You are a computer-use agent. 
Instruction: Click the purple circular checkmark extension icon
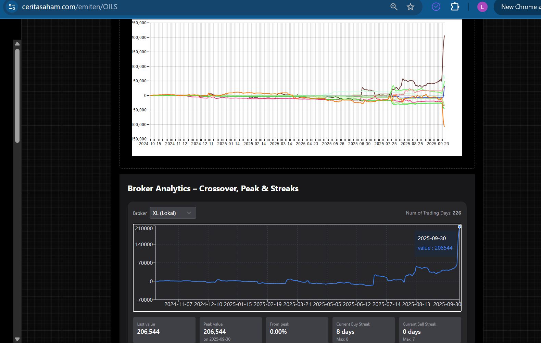(436, 7)
